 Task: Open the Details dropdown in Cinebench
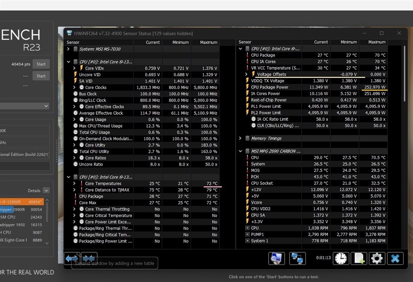coord(46,191)
